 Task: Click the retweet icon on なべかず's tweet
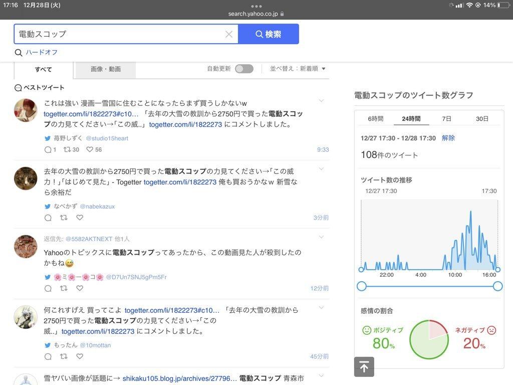(64, 218)
